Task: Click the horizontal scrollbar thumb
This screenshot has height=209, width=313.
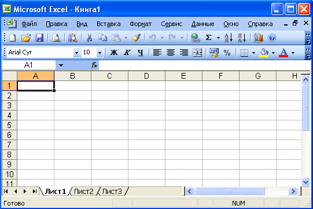Action: click(230, 192)
